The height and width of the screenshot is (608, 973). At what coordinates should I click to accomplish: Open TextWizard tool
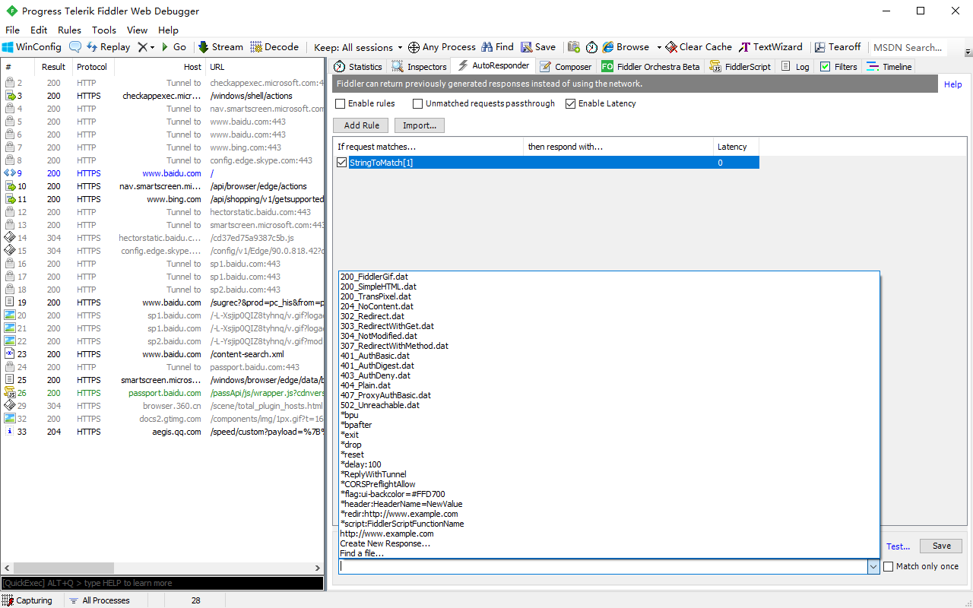[x=771, y=47]
